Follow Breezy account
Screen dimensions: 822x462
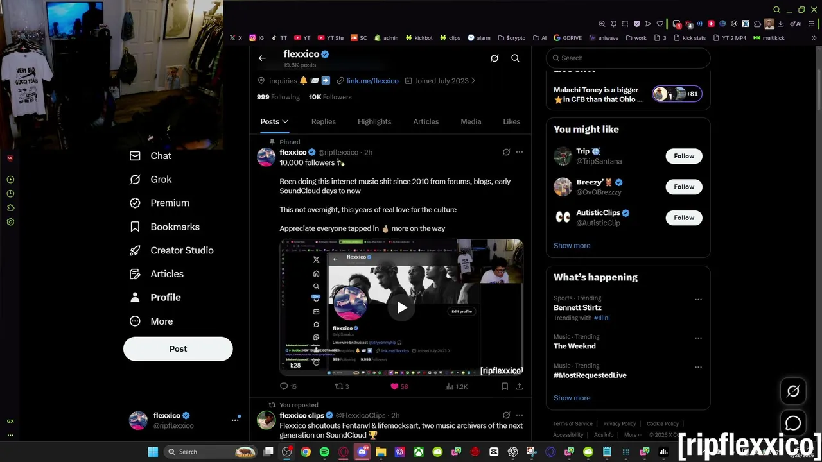(684, 187)
